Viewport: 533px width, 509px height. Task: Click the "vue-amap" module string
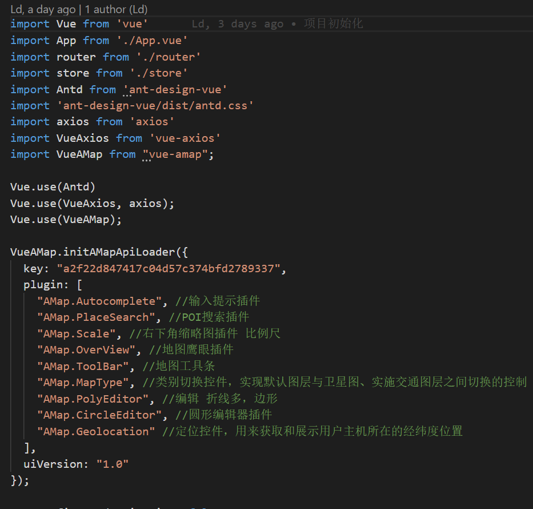(x=175, y=154)
